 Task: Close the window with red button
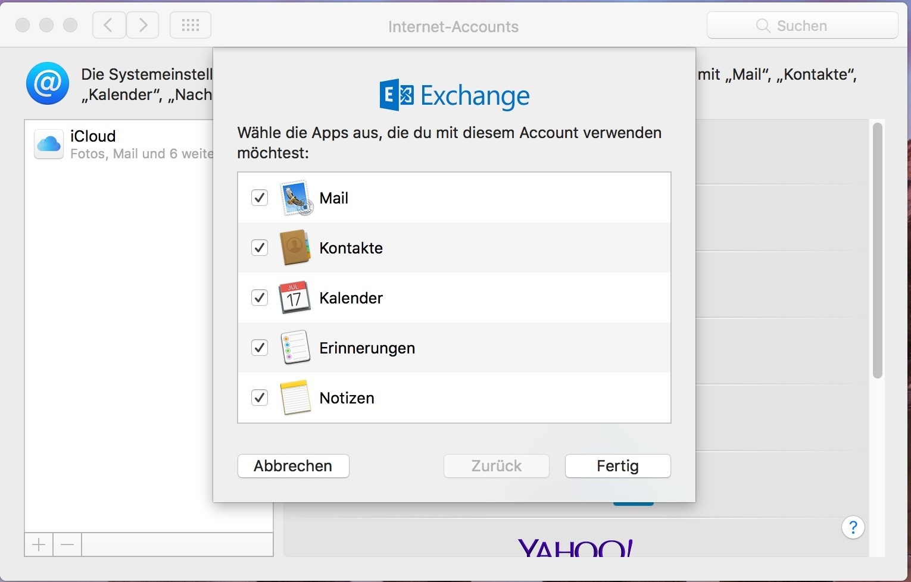(x=23, y=25)
